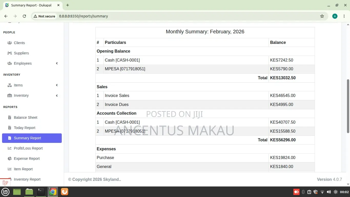Open the Inventory Report sidebar item
Image resolution: width=350 pixels, height=197 pixels.
(x=32, y=179)
